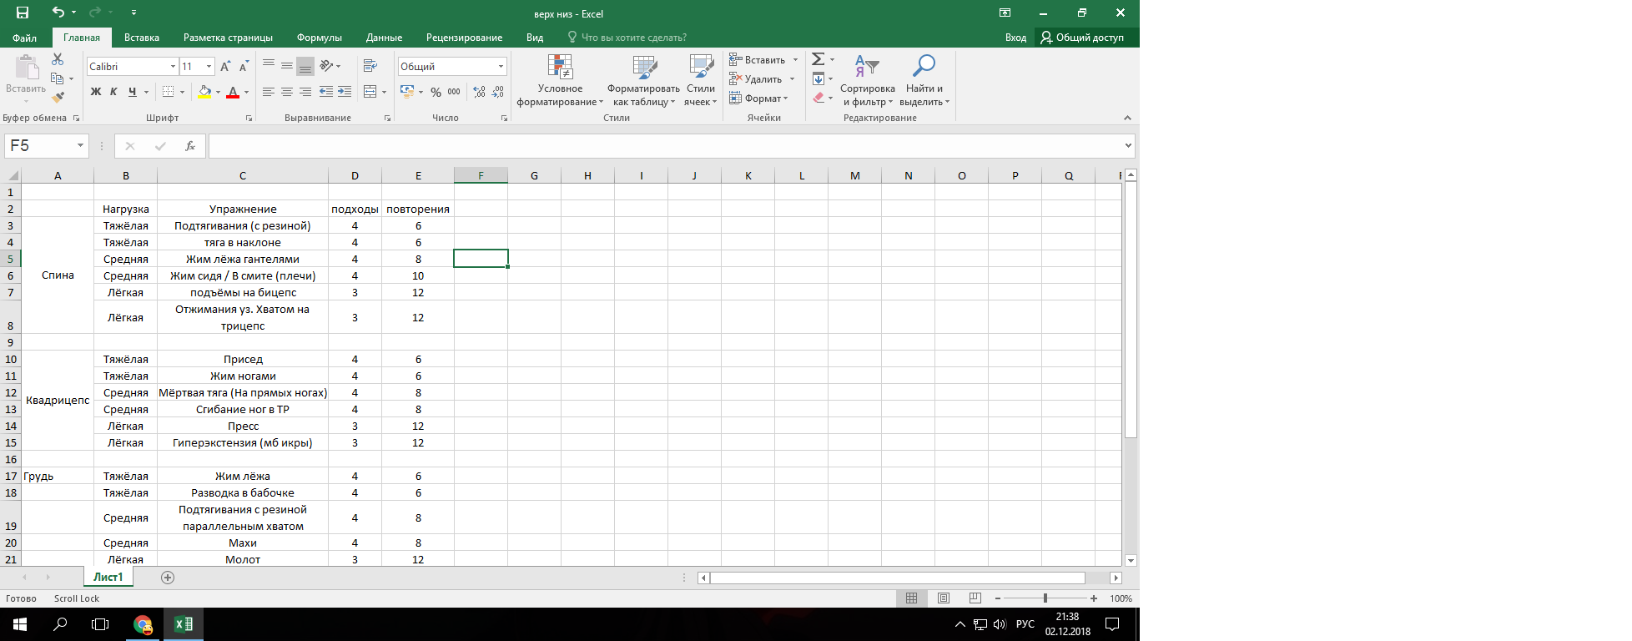This screenshot has height=641, width=1632.
Task: Switch to the Вставка tab
Action: (142, 38)
